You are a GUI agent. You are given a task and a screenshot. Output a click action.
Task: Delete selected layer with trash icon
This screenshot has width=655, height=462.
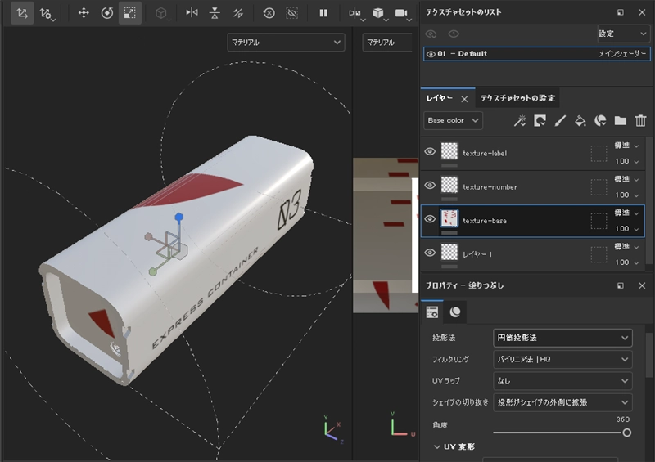[640, 120]
